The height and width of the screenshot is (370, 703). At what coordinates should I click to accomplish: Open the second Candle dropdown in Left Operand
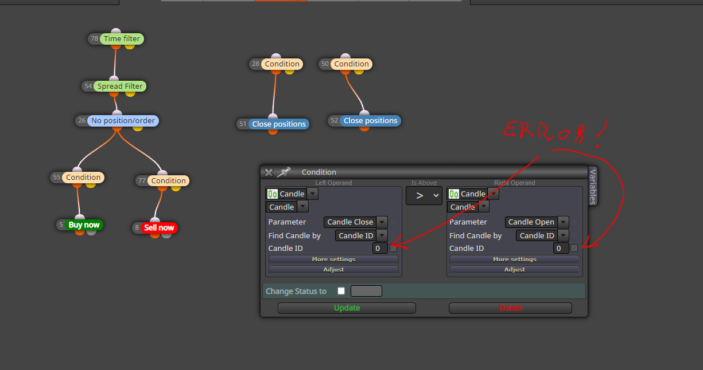click(303, 207)
